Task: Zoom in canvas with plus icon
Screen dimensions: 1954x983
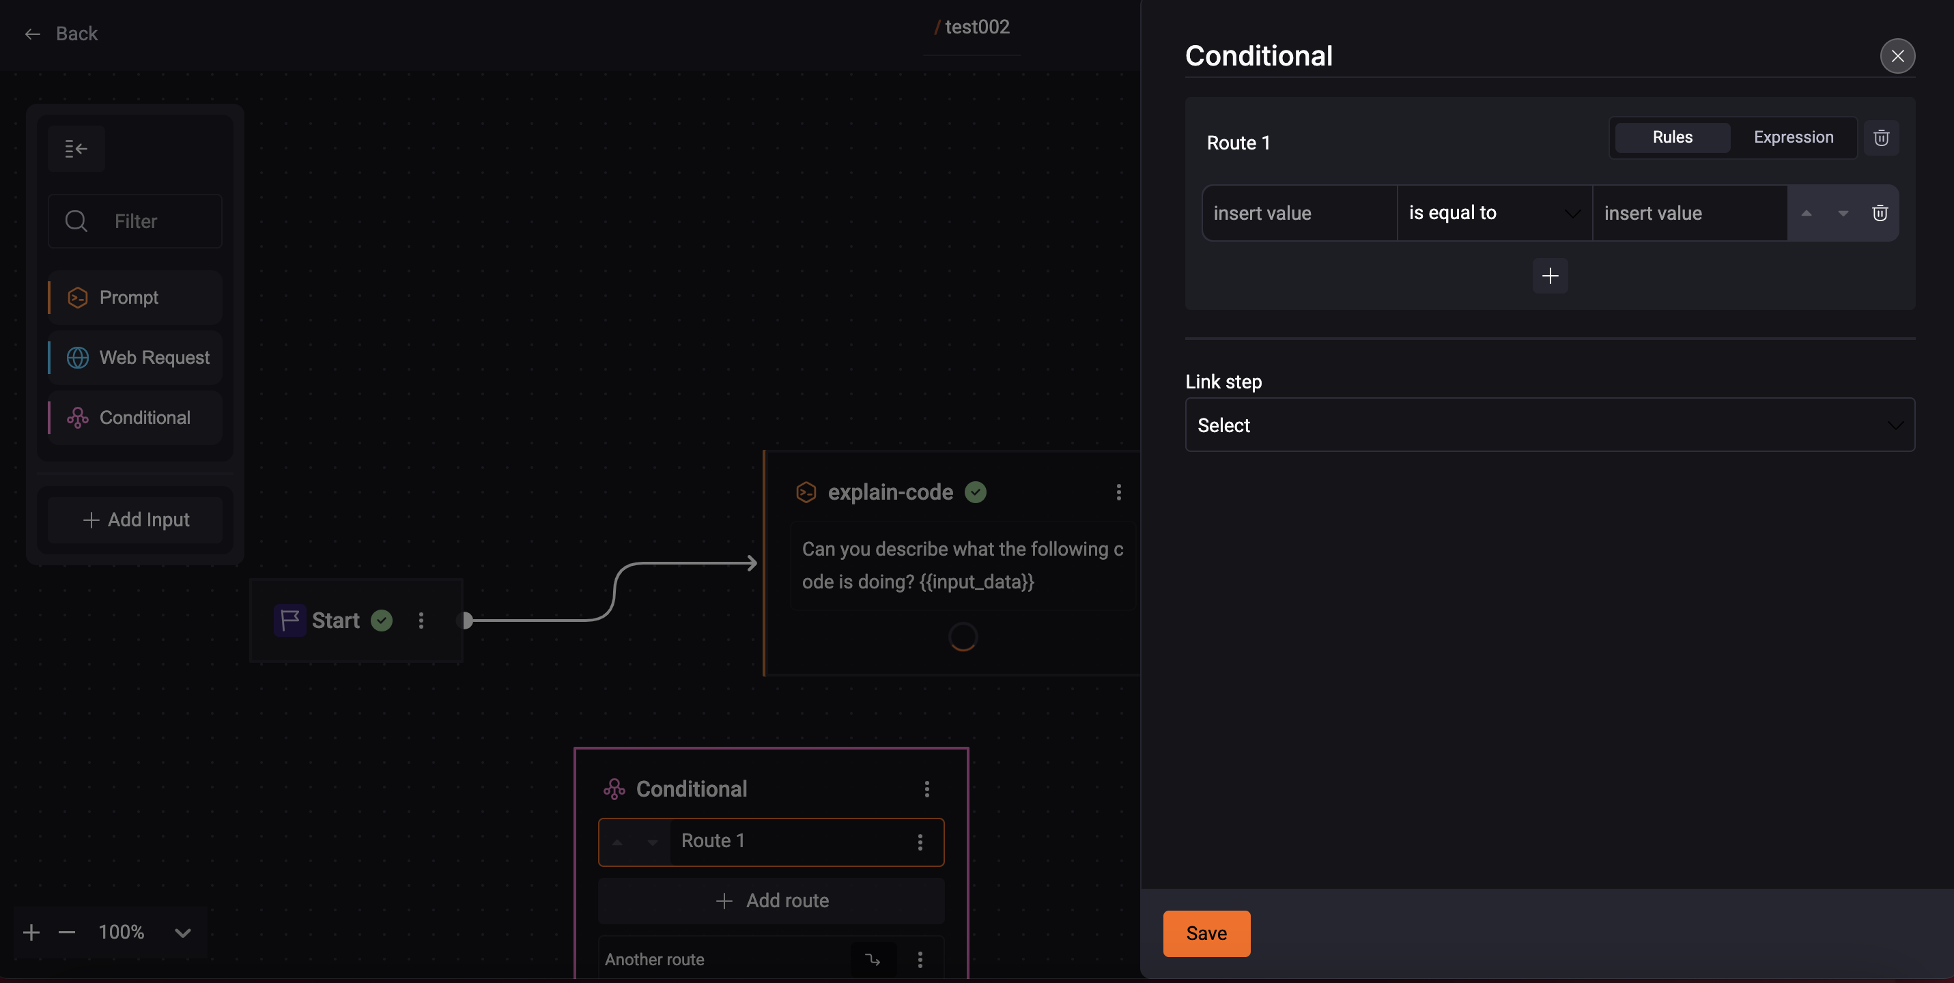Action: [31, 932]
